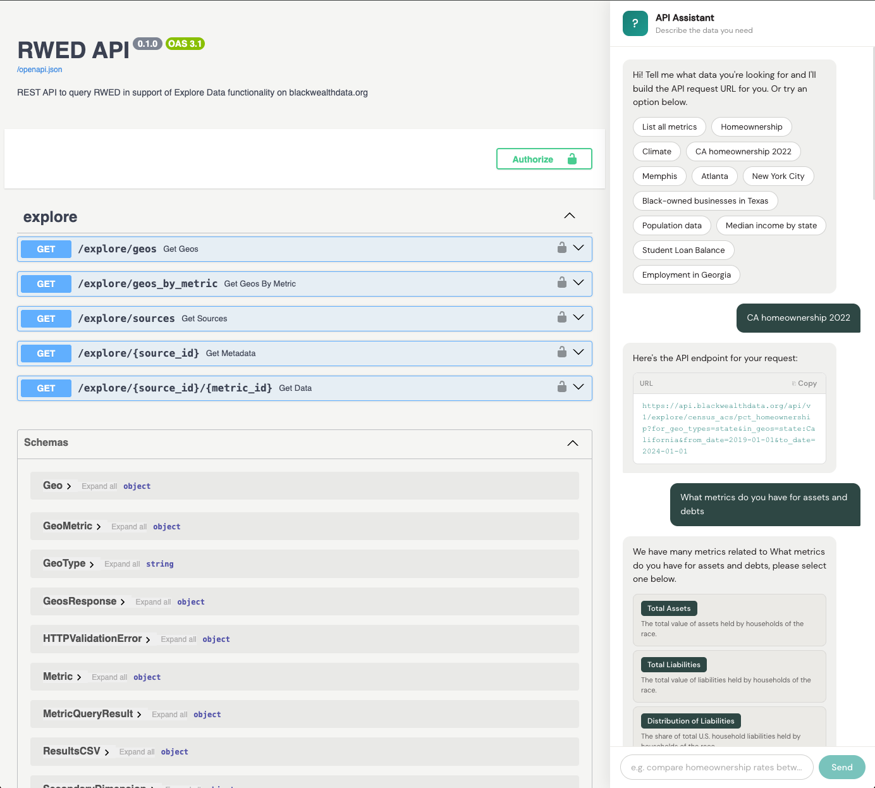This screenshot has height=788, width=875.
Task: Click lock icon on Get Data row
Action: click(x=561, y=386)
